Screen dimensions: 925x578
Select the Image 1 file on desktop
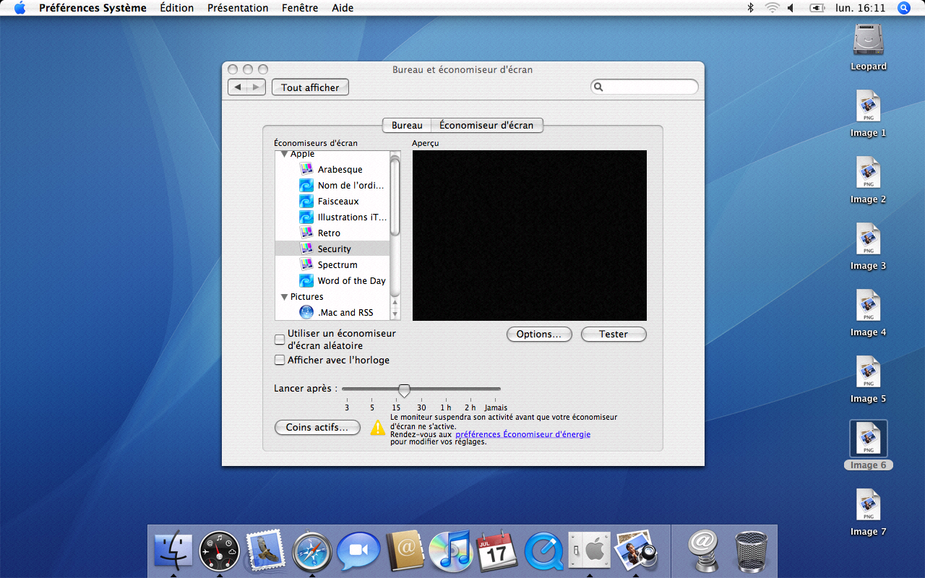coord(868,106)
